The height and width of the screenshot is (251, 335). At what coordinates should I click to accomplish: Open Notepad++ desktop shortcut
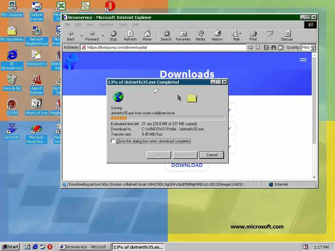click(36, 58)
